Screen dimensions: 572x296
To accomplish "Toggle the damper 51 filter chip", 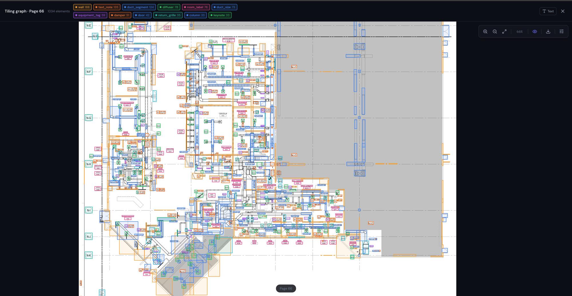I will pyautogui.click(x=120, y=15).
